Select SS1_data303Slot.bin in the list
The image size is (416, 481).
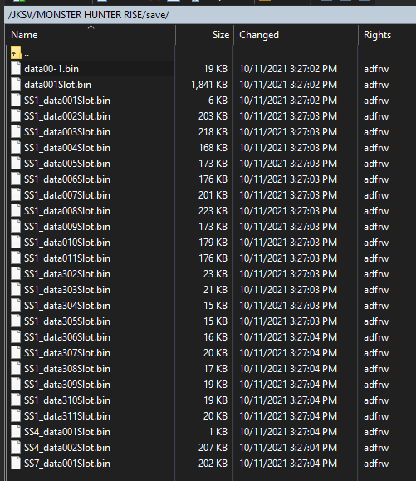pos(67,290)
